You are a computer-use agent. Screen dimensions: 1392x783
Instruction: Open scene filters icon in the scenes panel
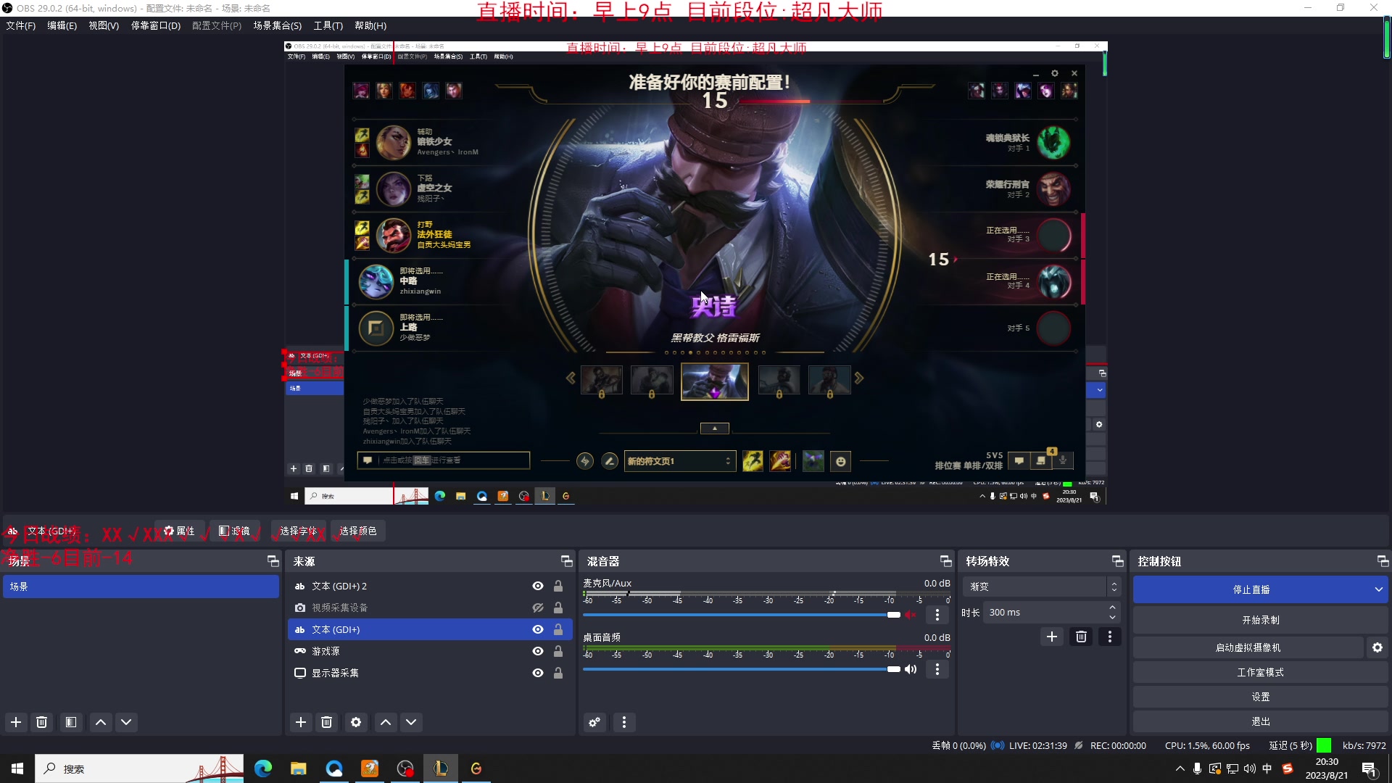(70, 722)
